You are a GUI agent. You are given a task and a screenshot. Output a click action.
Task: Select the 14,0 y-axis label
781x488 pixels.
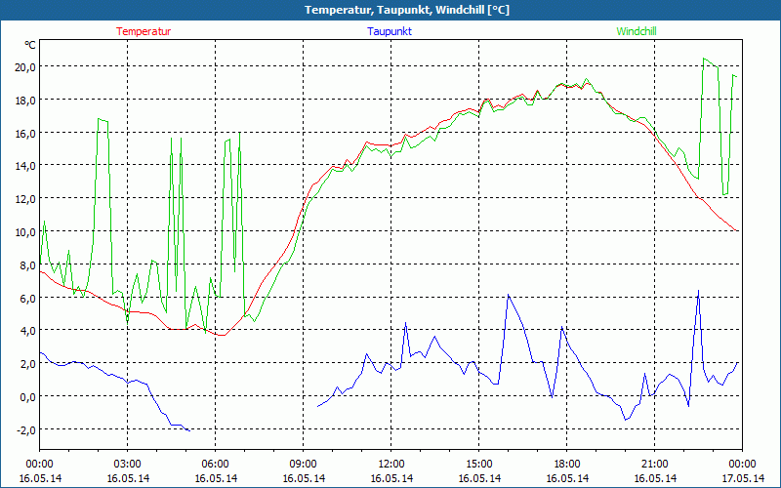point(25,166)
